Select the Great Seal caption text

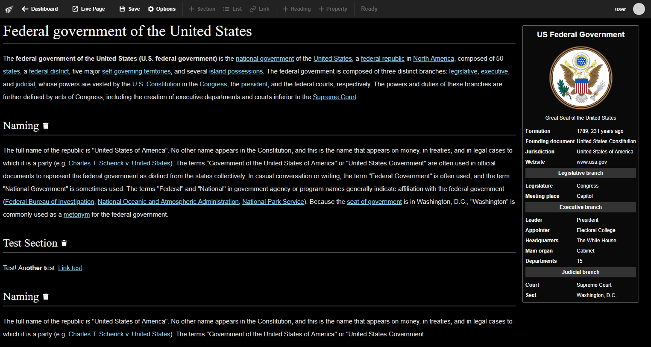point(581,118)
